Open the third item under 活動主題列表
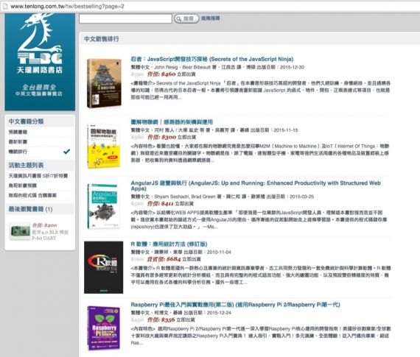Screen dimensions: 420x357 [32, 195]
